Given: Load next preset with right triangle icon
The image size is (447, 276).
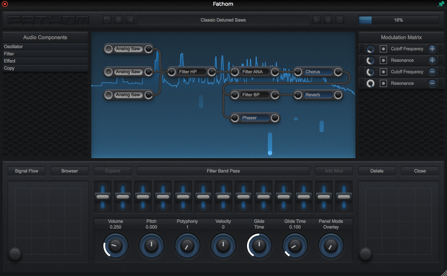Looking at the screenshot, I should pos(317,20).
